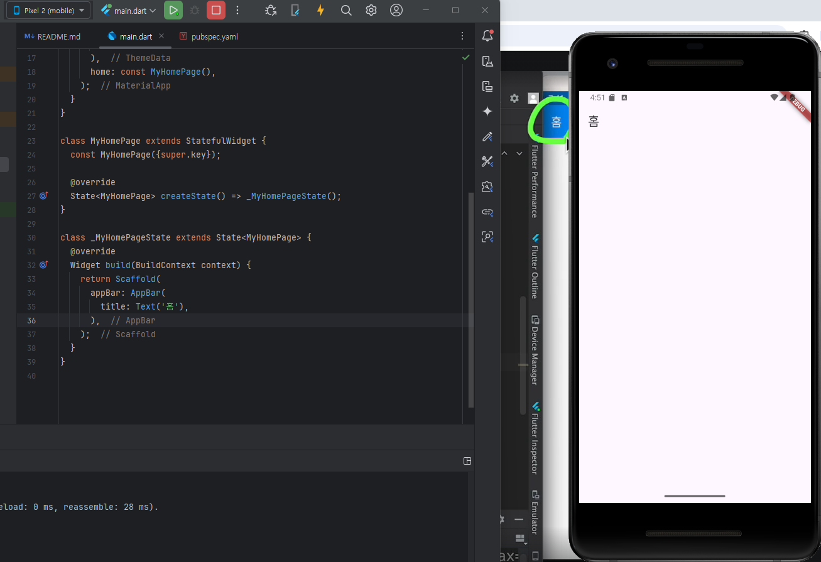This screenshot has height=562, width=821.
Task: Open the main.dart run configuration dropdown
Action: coord(128,10)
